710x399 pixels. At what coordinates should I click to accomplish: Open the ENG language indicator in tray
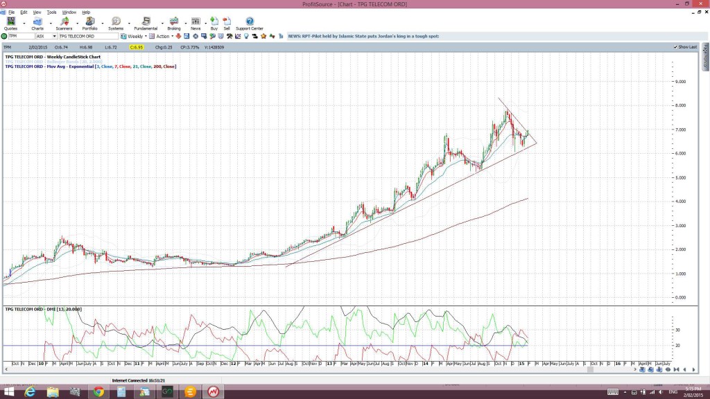pyautogui.click(x=673, y=392)
